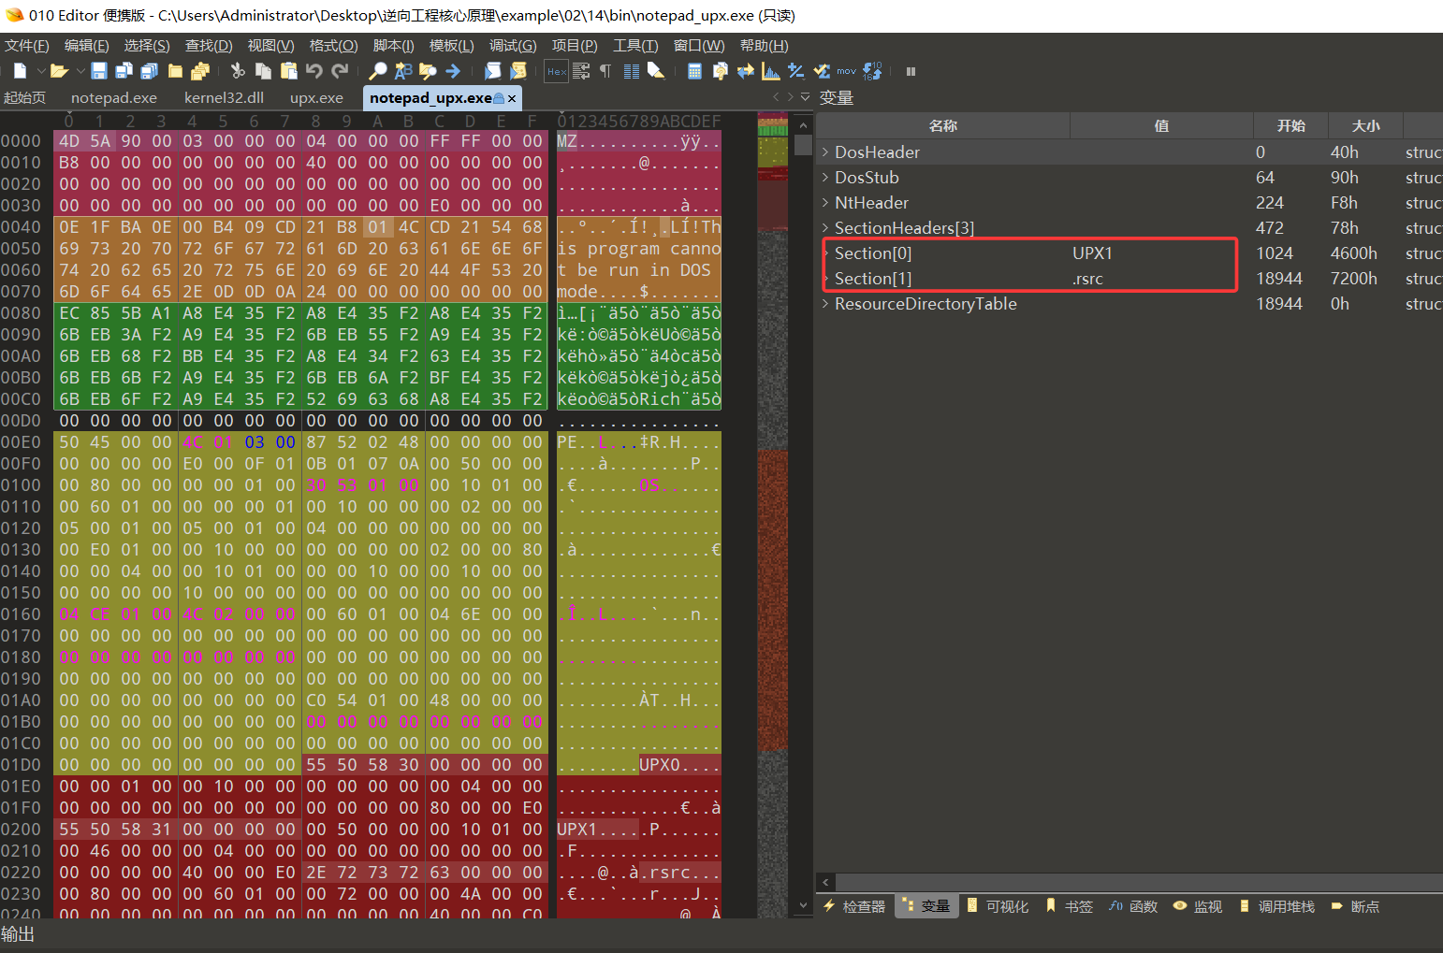Toggle Hex edit mode button
Screen dimensions: 1443x953
556,71
